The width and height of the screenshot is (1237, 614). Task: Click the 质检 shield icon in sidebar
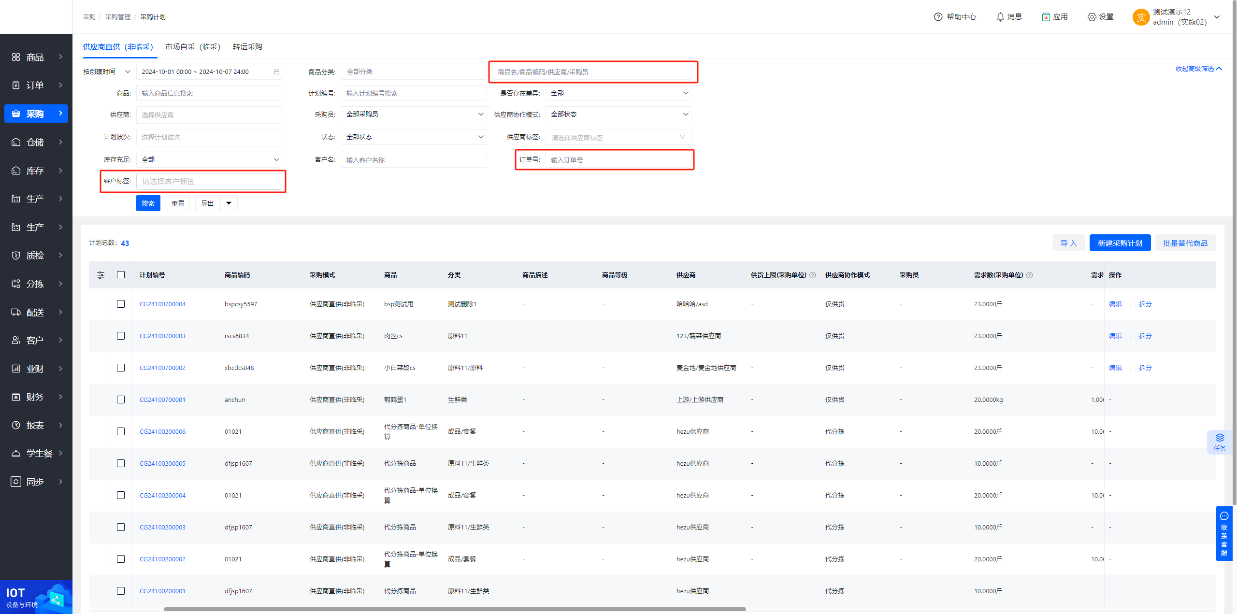pyautogui.click(x=16, y=255)
